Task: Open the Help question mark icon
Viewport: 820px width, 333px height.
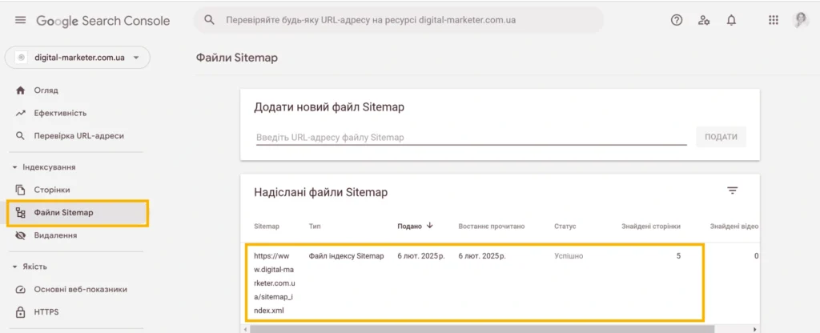Action: tap(677, 20)
